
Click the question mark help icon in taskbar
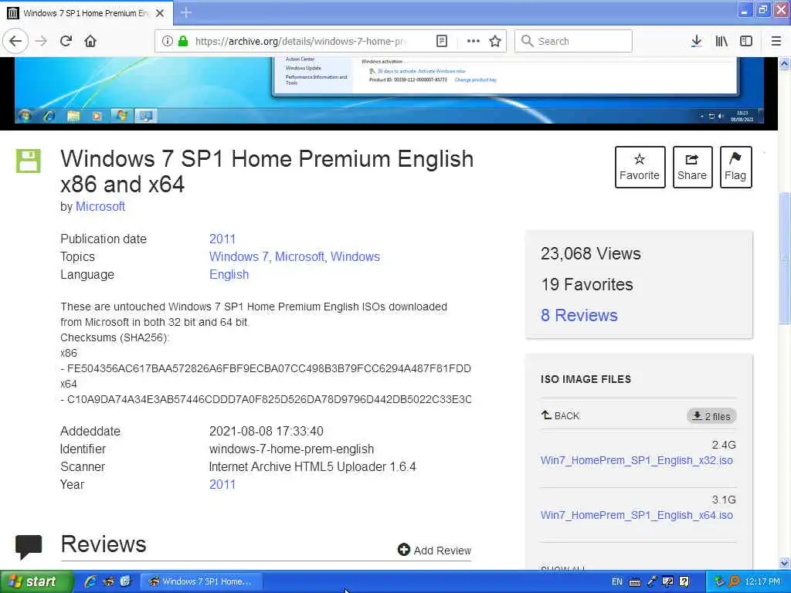click(684, 581)
